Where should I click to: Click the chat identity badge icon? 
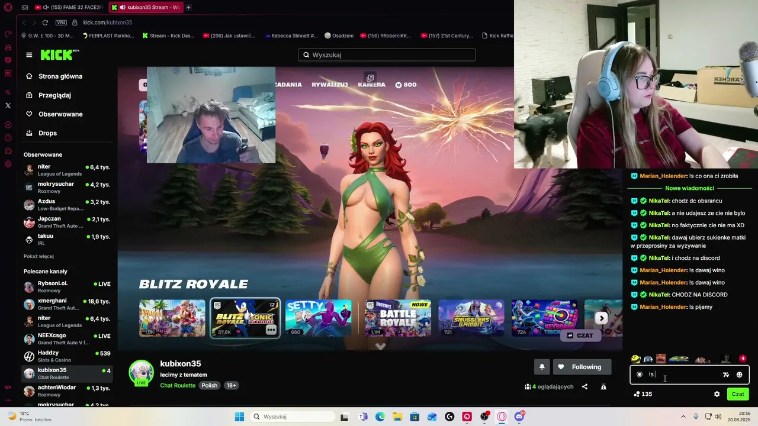[x=640, y=375]
